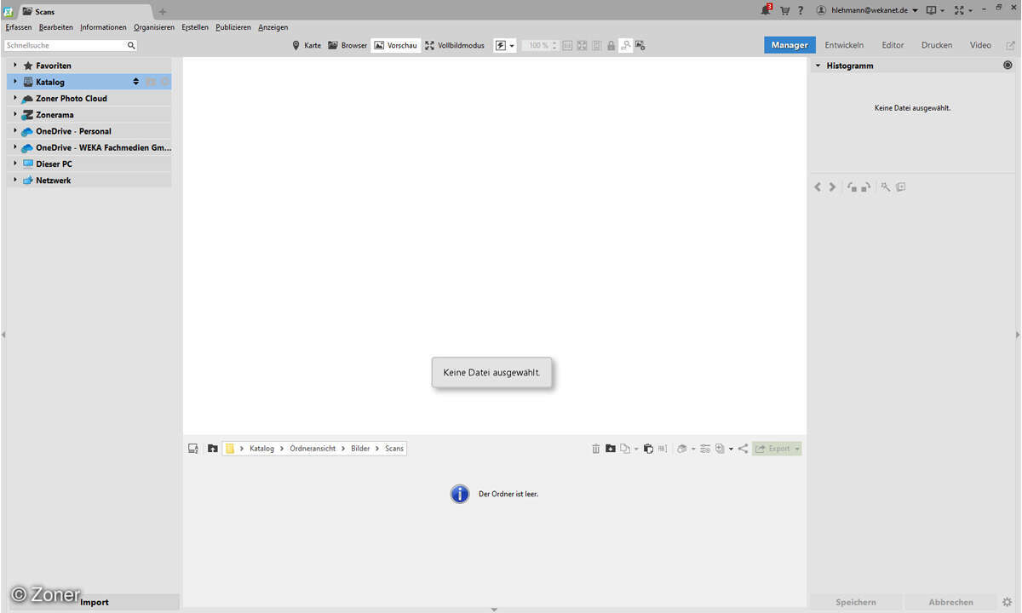Viewport: 1022px width, 613px height.
Task: Click the display settings icon left of breadcrumb
Action: pos(193,449)
